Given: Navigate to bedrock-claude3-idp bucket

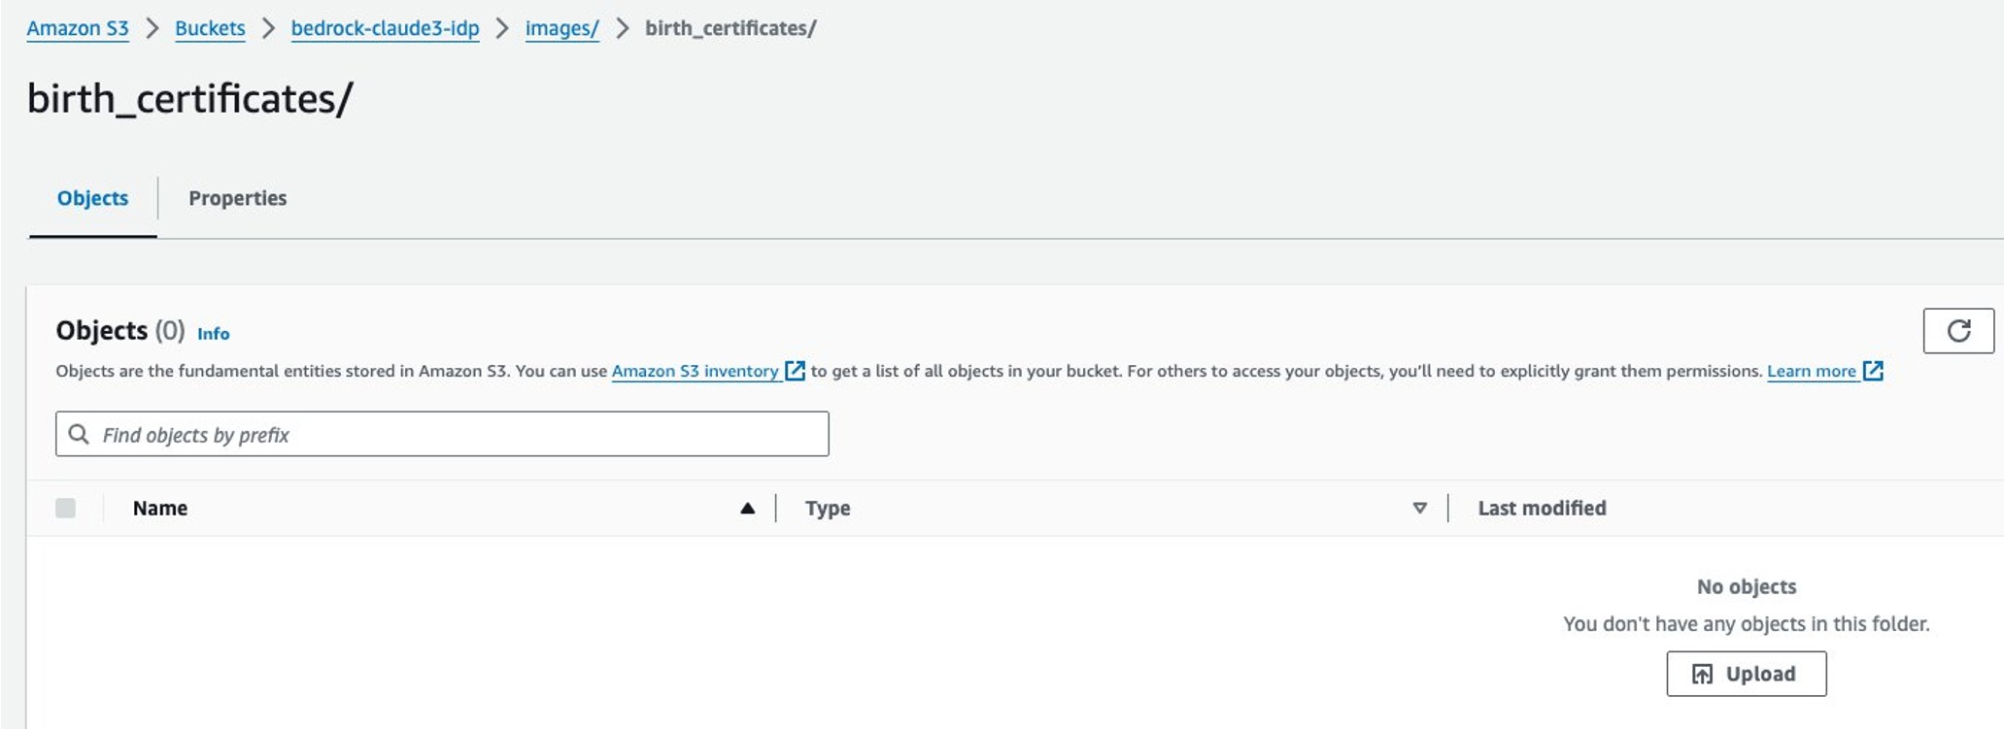Looking at the screenshot, I should pos(385,28).
